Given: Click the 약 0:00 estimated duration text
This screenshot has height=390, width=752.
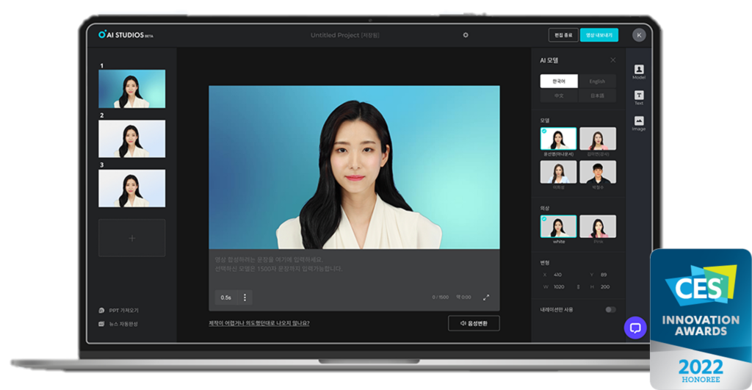Looking at the screenshot, I should coord(463,297).
